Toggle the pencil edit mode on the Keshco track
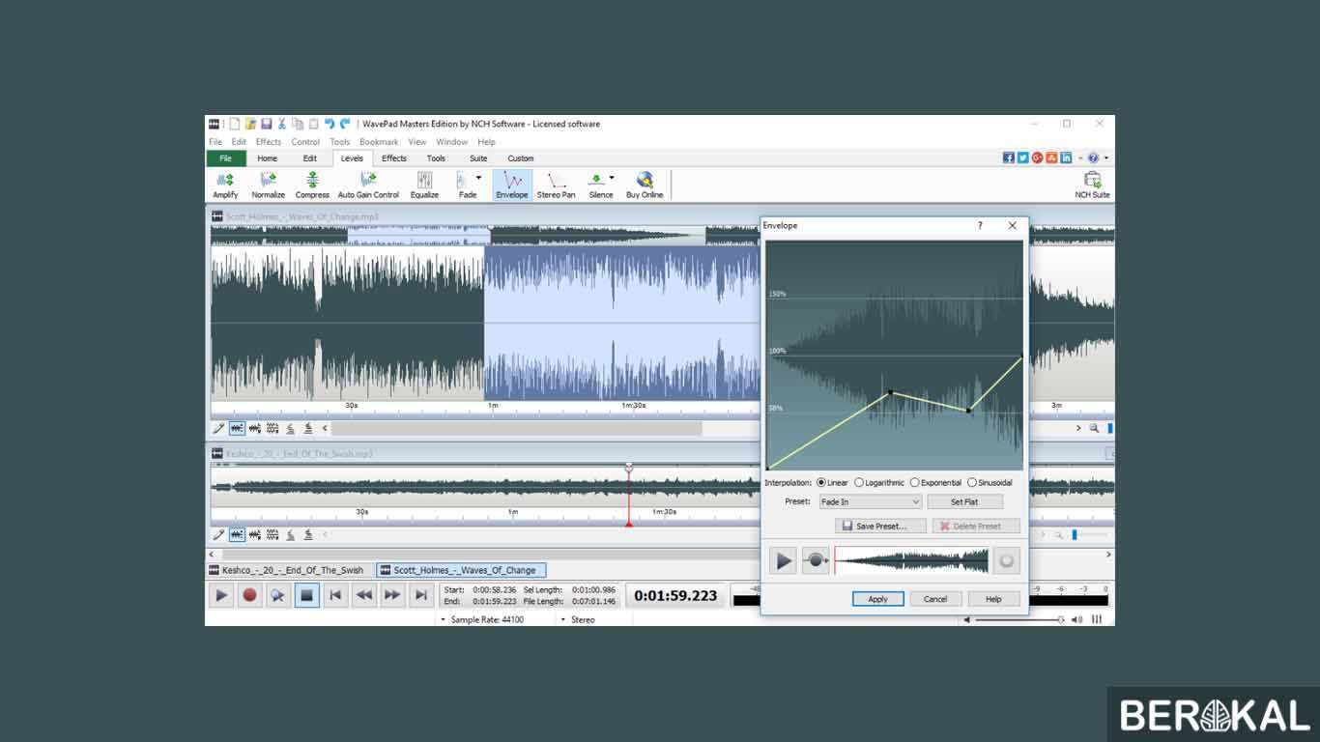This screenshot has width=1320, height=742. [219, 534]
